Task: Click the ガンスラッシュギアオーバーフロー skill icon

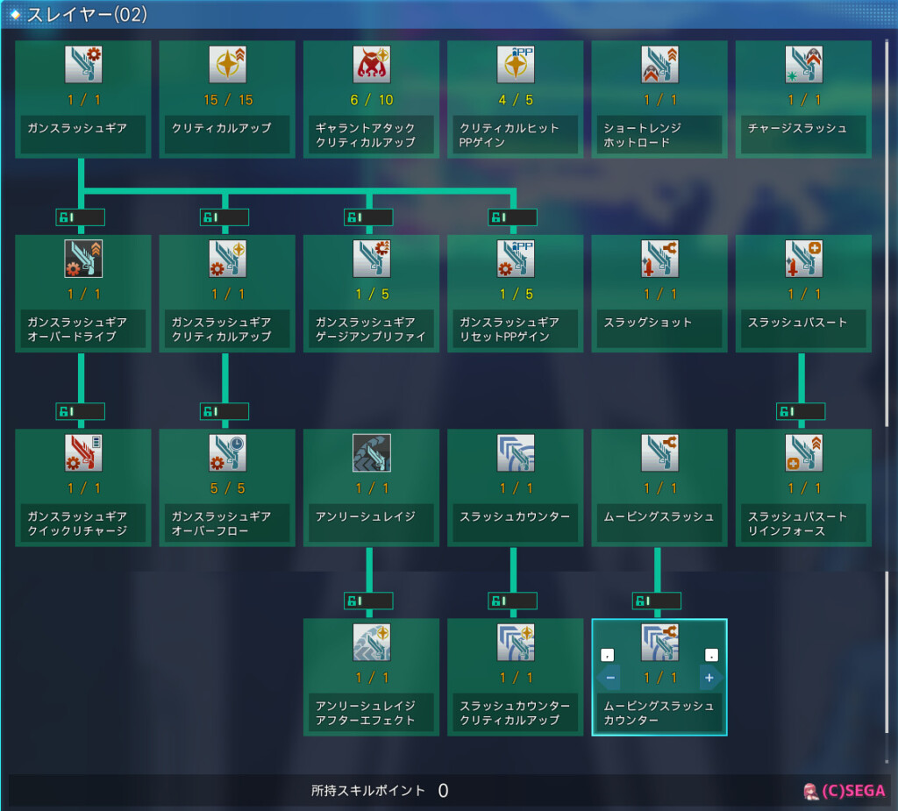Action: coord(227,454)
